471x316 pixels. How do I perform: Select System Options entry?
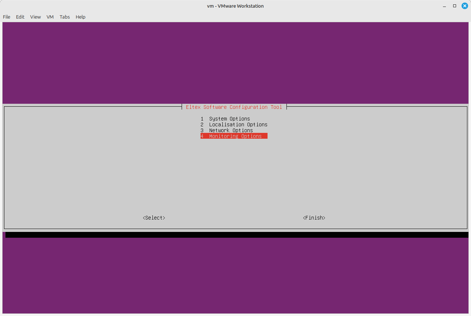pos(225,119)
